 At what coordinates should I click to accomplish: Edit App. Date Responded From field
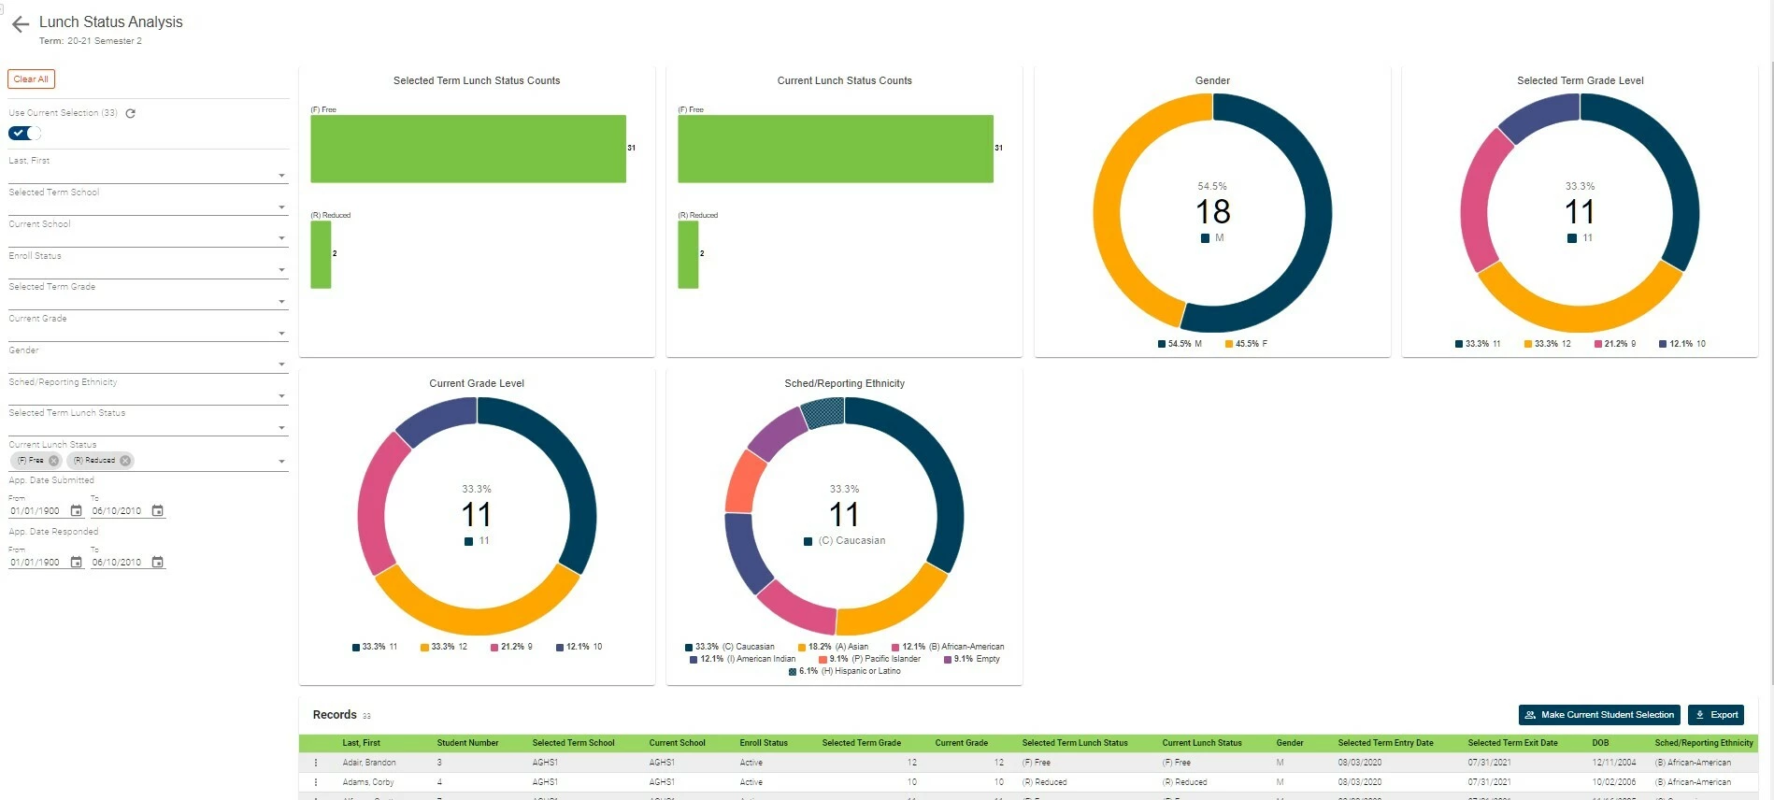pyautogui.click(x=37, y=563)
